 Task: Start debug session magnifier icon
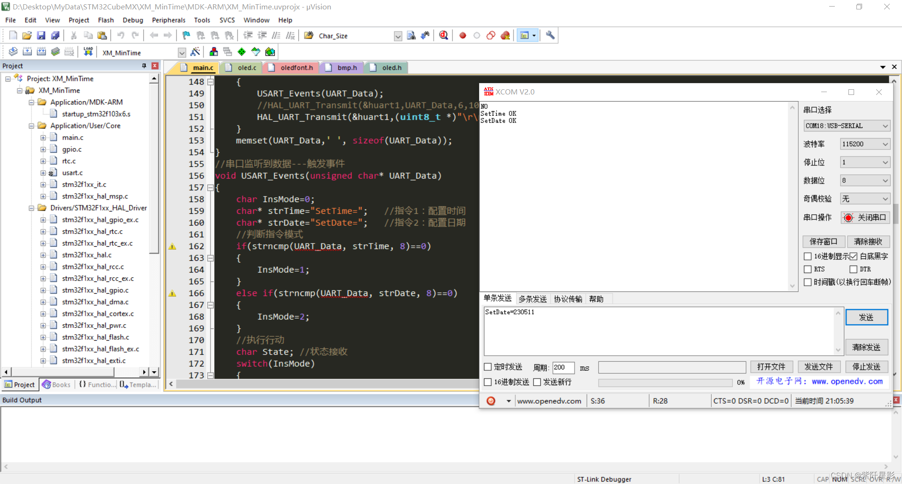pyautogui.click(x=443, y=36)
